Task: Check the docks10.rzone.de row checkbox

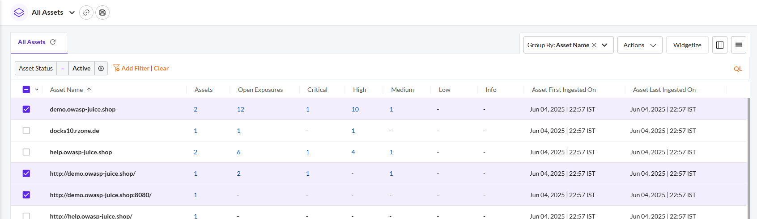Action: pos(26,131)
